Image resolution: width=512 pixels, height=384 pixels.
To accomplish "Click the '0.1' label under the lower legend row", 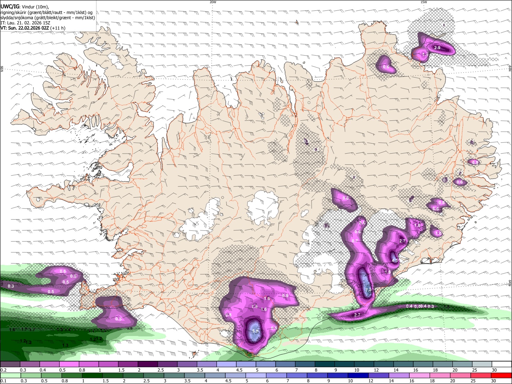I will 3,381.
